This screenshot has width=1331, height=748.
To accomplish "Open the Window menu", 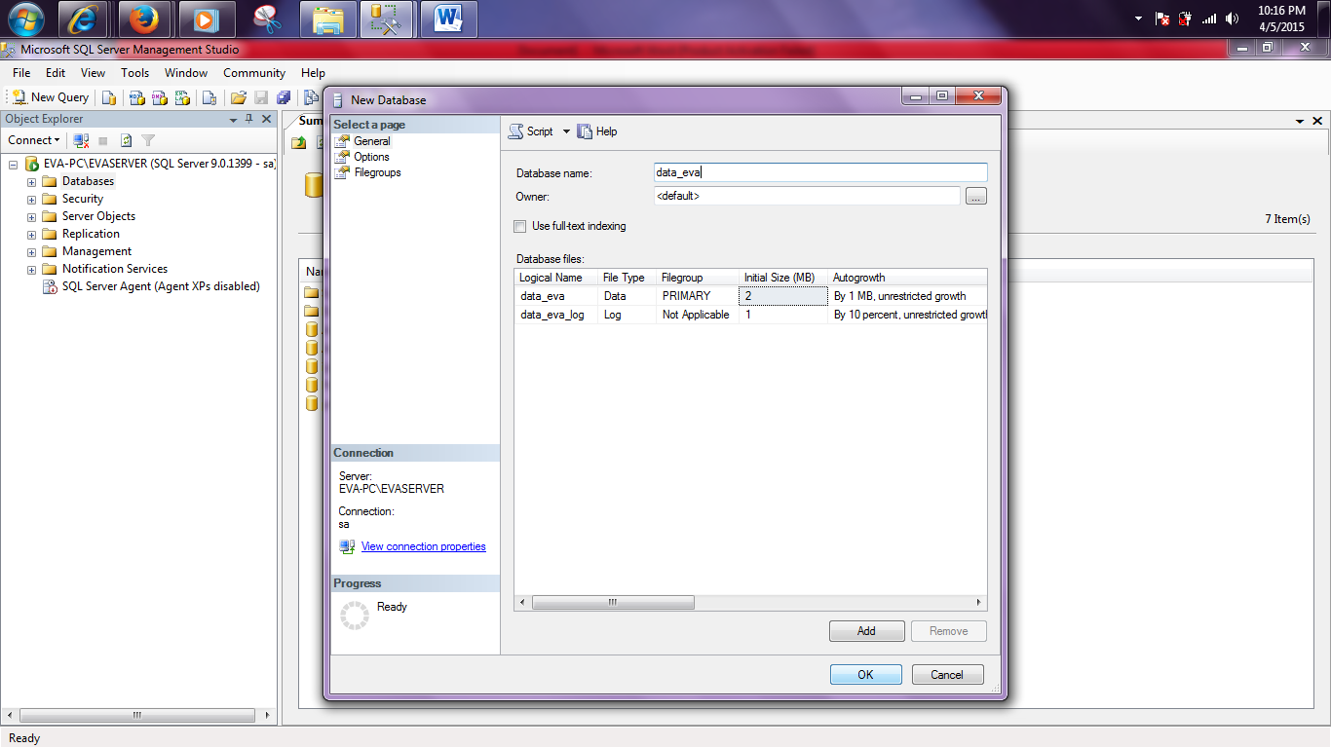I will (186, 73).
